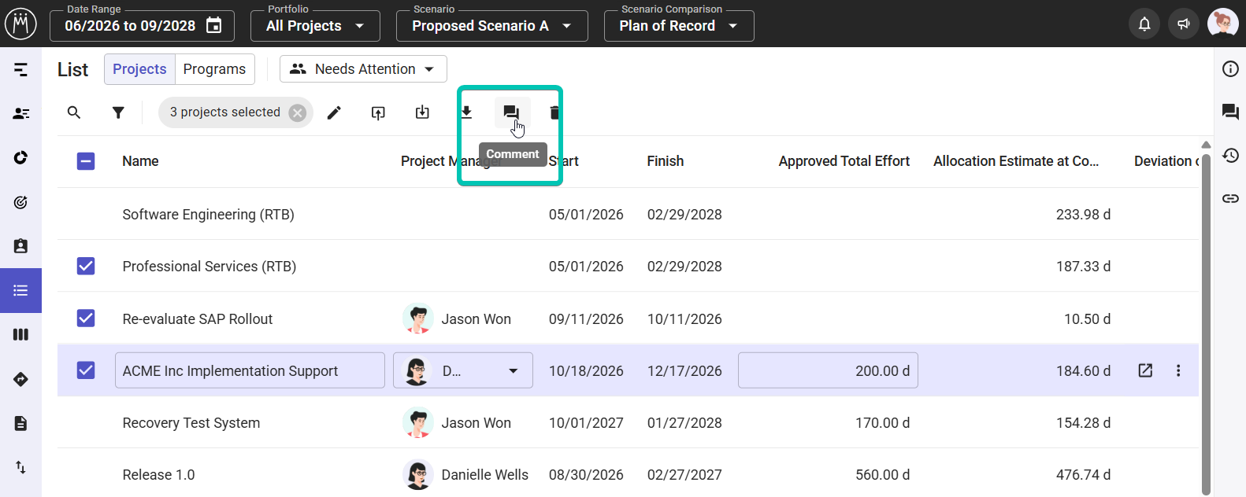The width and height of the screenshot is (1246, 497).
Task: Open the notifications bell
Action: click(1144, 24)
